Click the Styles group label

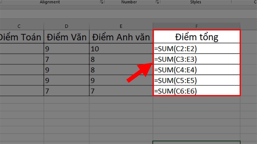[196, 2]
